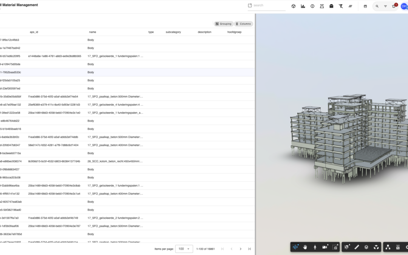This screenshot has width=408, height=255.
Task: Click into the search input field
Action: pos(269,5)
